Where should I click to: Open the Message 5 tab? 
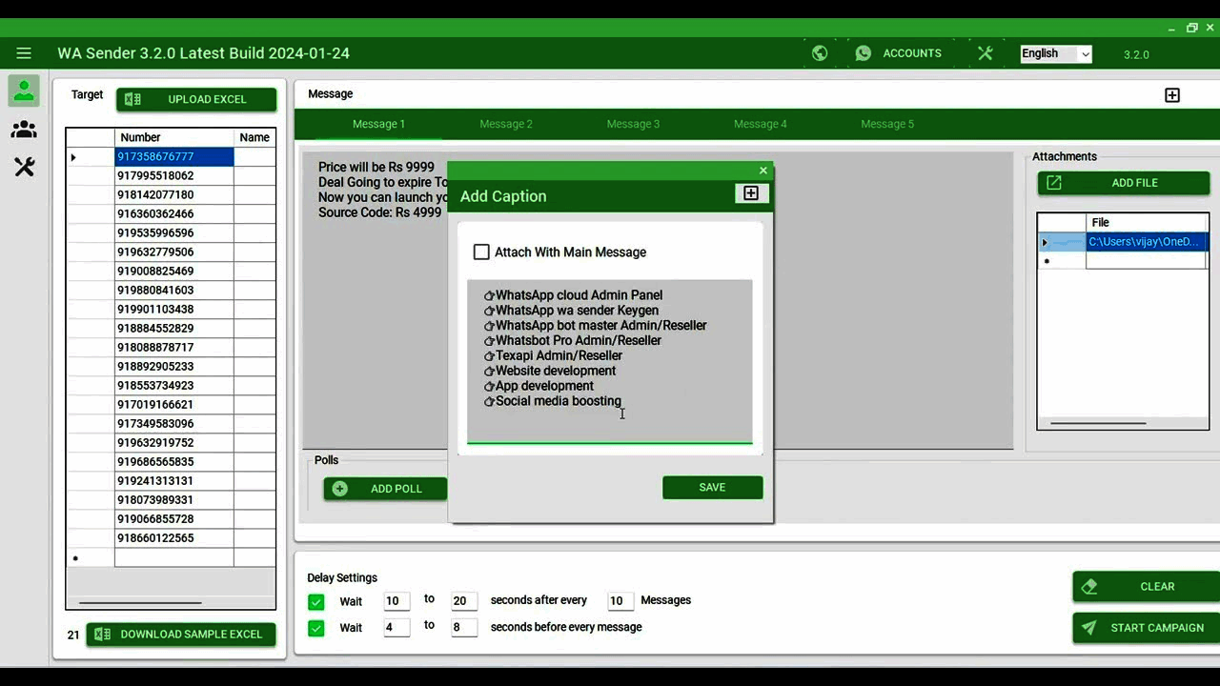point(887,123)
